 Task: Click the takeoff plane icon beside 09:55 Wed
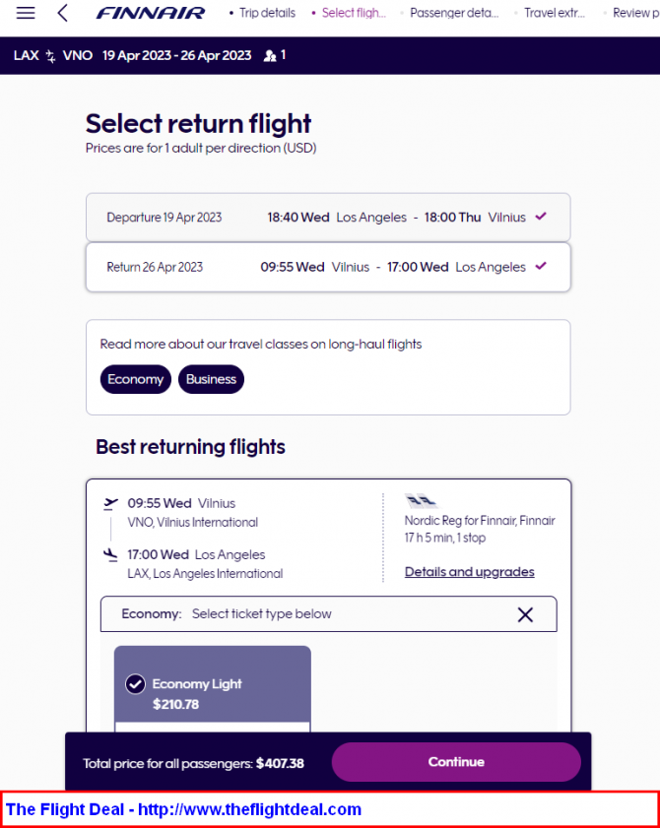[110, 503]
